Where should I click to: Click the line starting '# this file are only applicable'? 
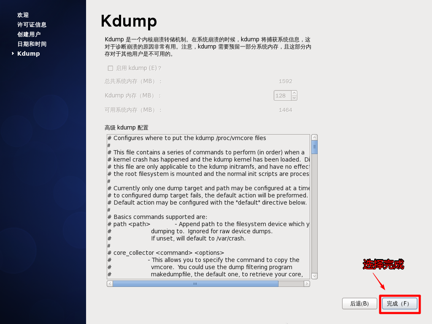tap(208, 167)
